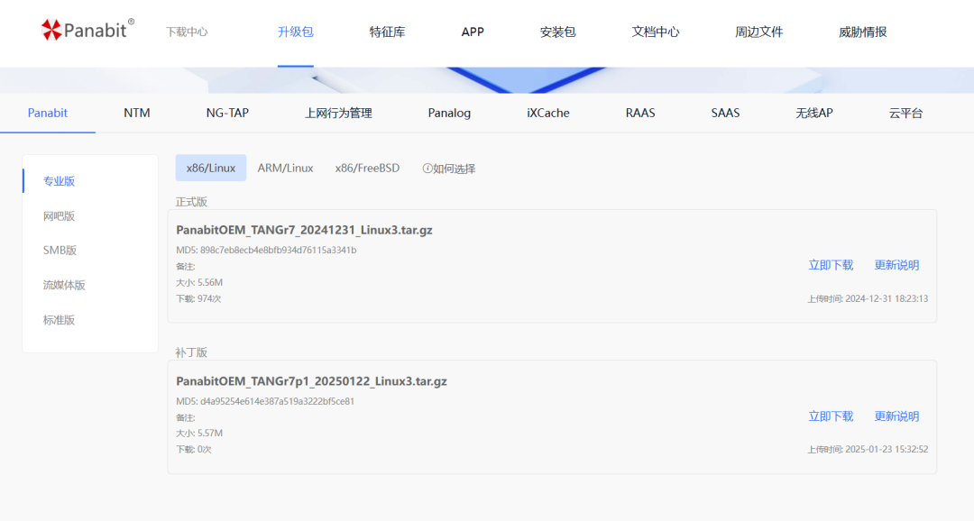
Task: Choose the ARM/Linux platform
Action: click(x=285, y=168)
